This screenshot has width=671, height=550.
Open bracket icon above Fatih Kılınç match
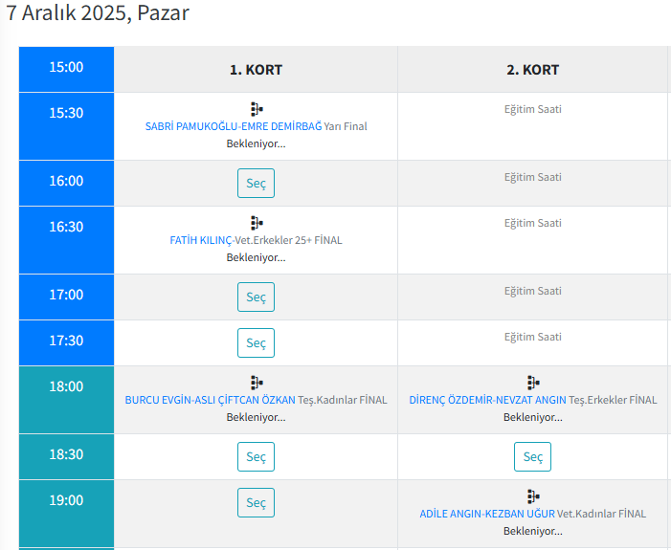pyautogui.click(x=256, y=223)
